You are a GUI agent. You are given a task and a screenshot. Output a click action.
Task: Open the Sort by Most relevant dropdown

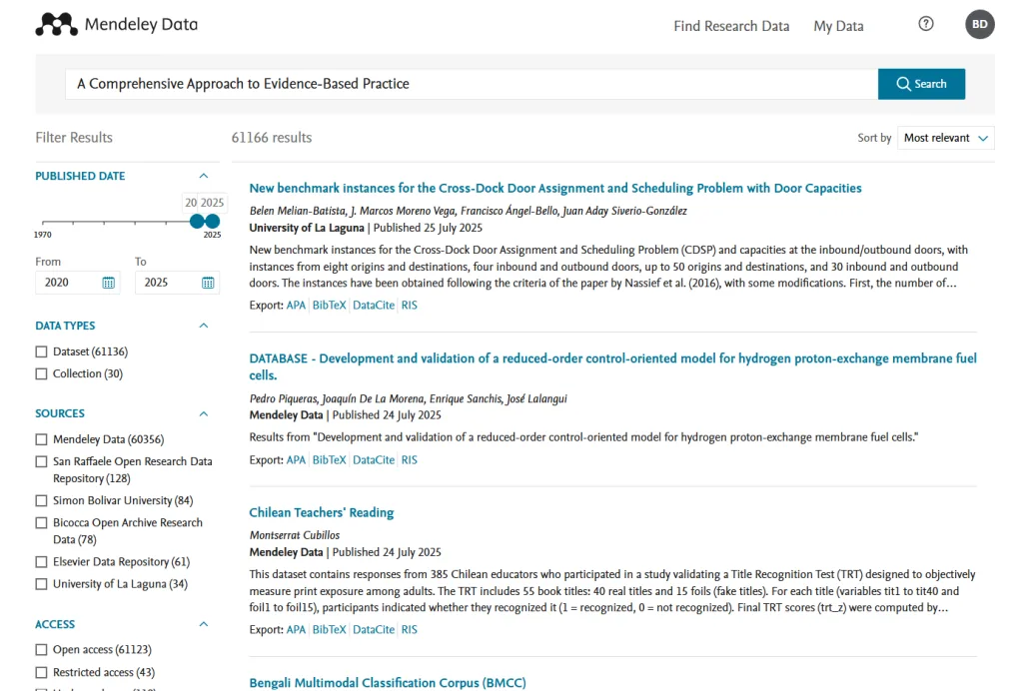point(945,138)
